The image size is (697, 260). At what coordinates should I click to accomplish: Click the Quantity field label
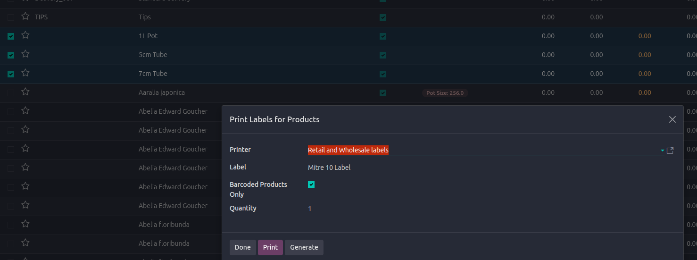pos(243,208)
